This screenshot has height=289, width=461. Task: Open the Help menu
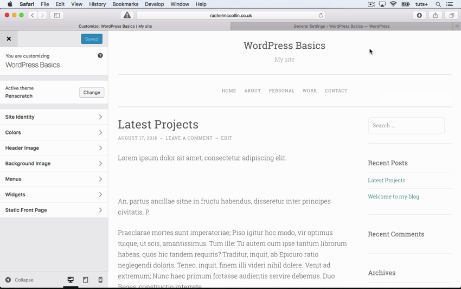pos(201,4)
